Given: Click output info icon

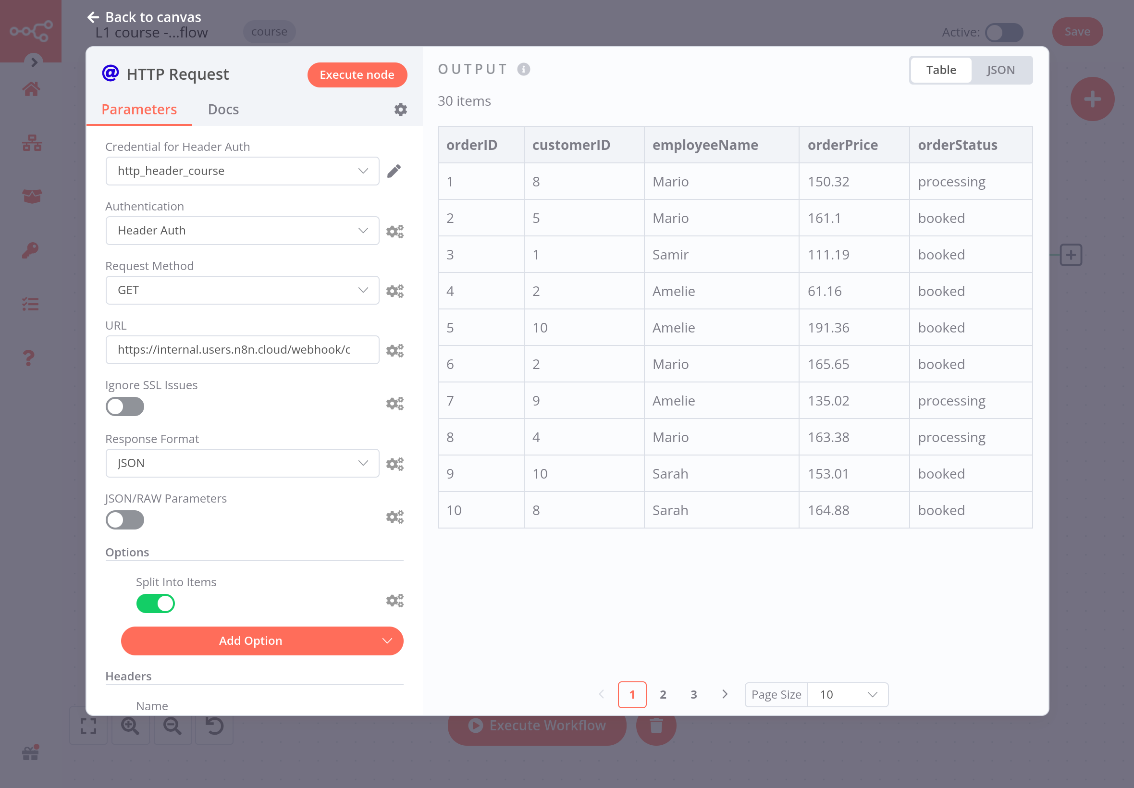Looking at the screenshot, I should pyautogui.click(x=523, y=69).
